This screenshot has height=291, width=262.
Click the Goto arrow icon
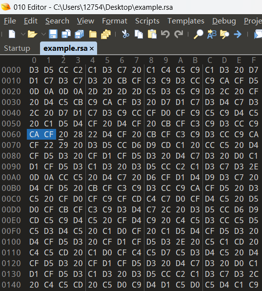pos(238,34)
